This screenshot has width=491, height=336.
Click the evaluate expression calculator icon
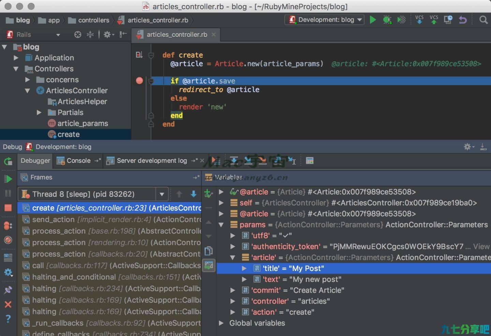(x=310, y=161)
